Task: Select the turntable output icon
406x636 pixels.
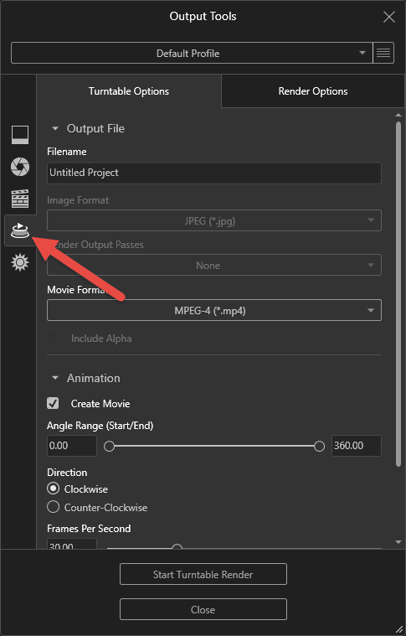Action: coord(20,230)
